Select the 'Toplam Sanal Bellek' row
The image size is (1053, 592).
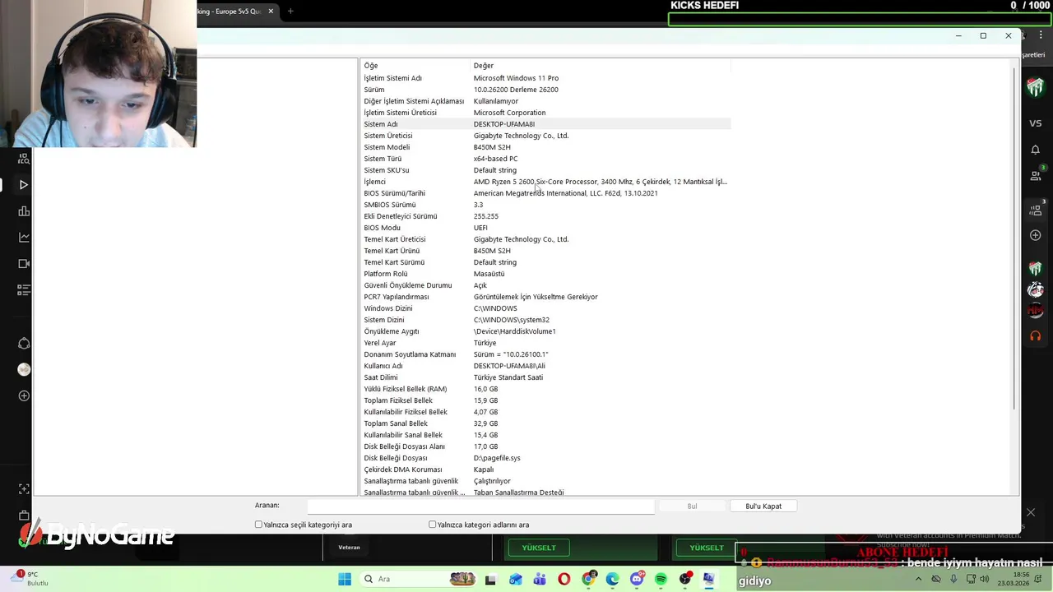[545, 423]
